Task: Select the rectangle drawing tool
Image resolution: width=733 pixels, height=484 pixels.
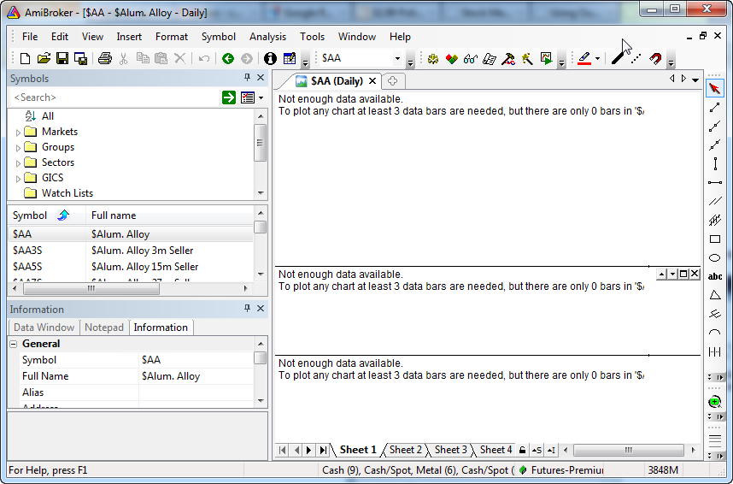Action: pos(715,239)
